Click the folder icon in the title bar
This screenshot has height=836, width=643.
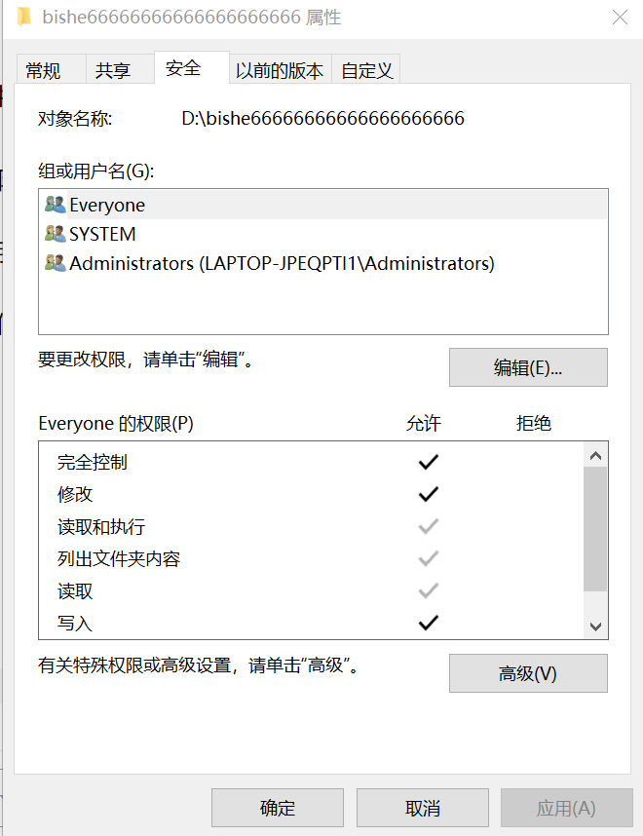point(24,18)
